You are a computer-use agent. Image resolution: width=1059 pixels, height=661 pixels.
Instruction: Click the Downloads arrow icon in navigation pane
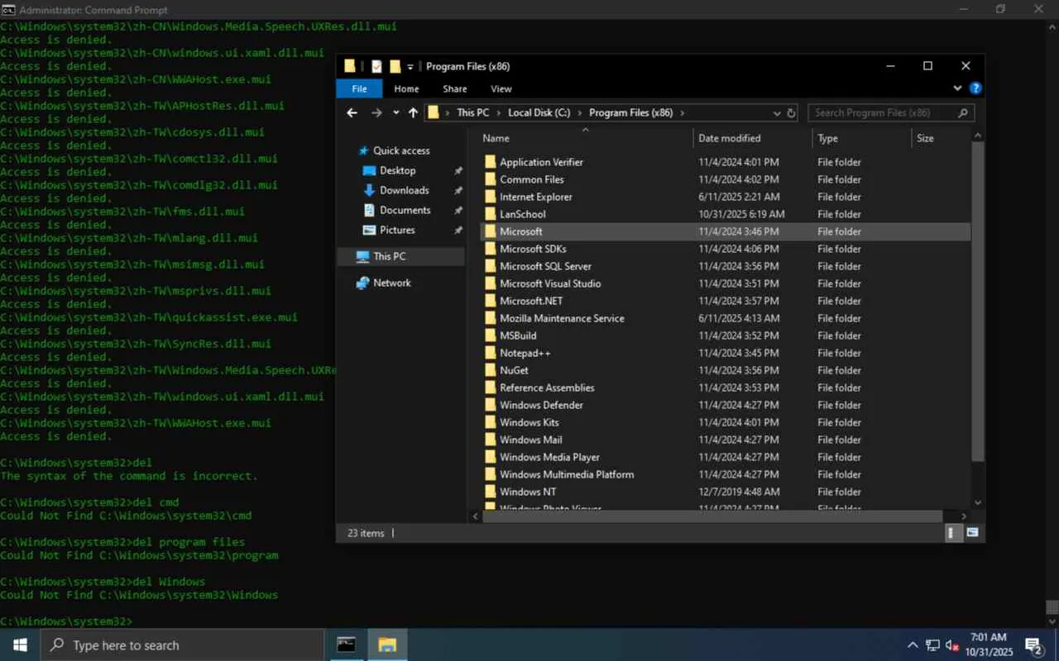(370, 190)
